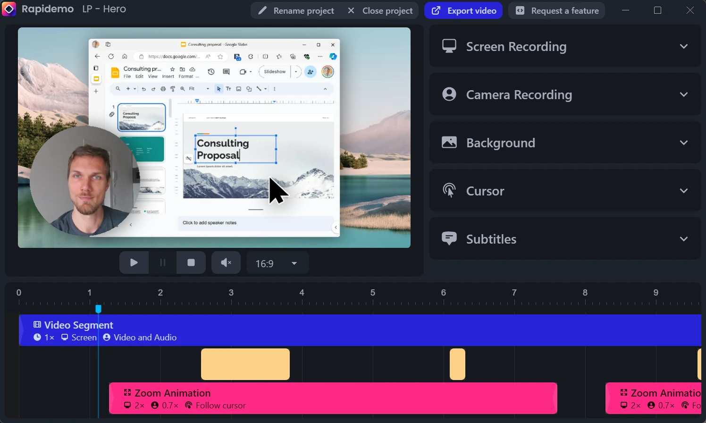706x423 pixels.
Task: Click the Request a feature icon
Action: pos(520,10)
